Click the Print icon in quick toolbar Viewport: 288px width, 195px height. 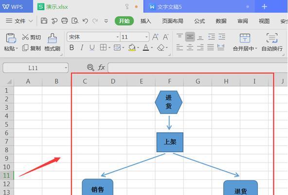point(65,20)
